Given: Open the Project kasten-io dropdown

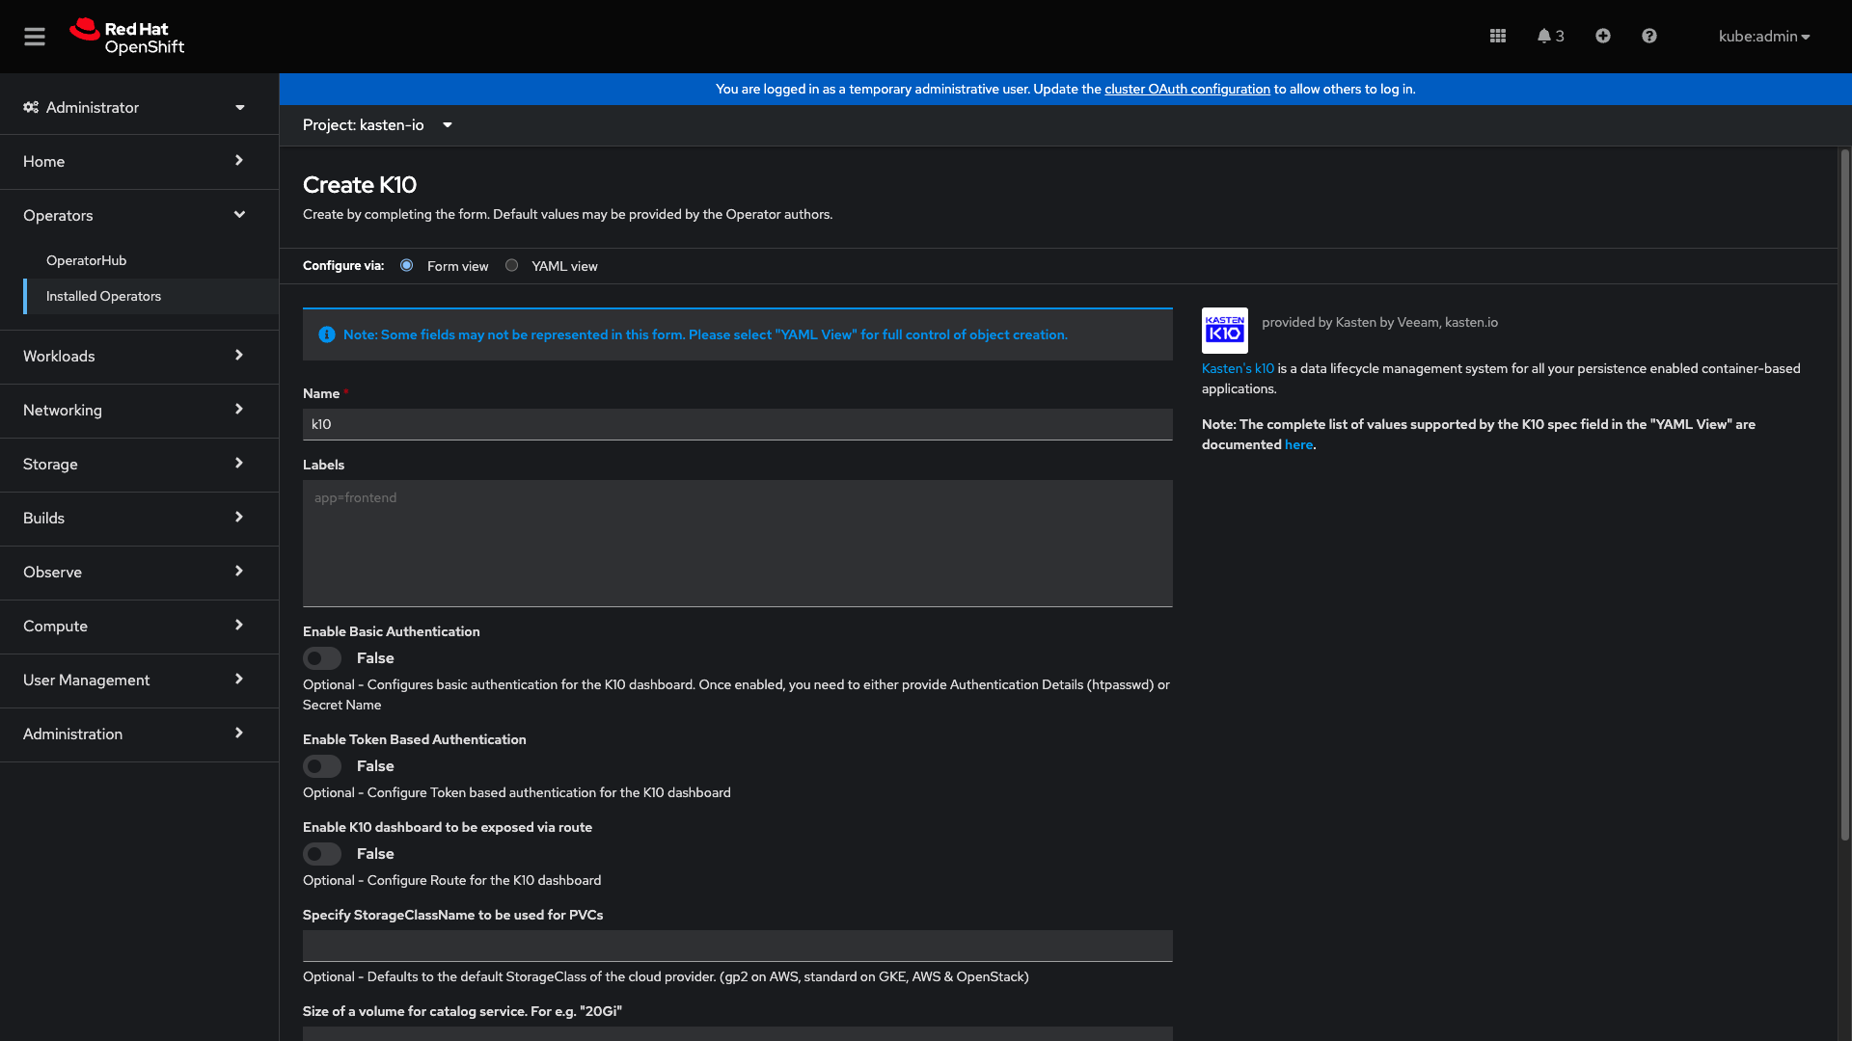Looking at the screenshot, I should (x=378, y=125).
